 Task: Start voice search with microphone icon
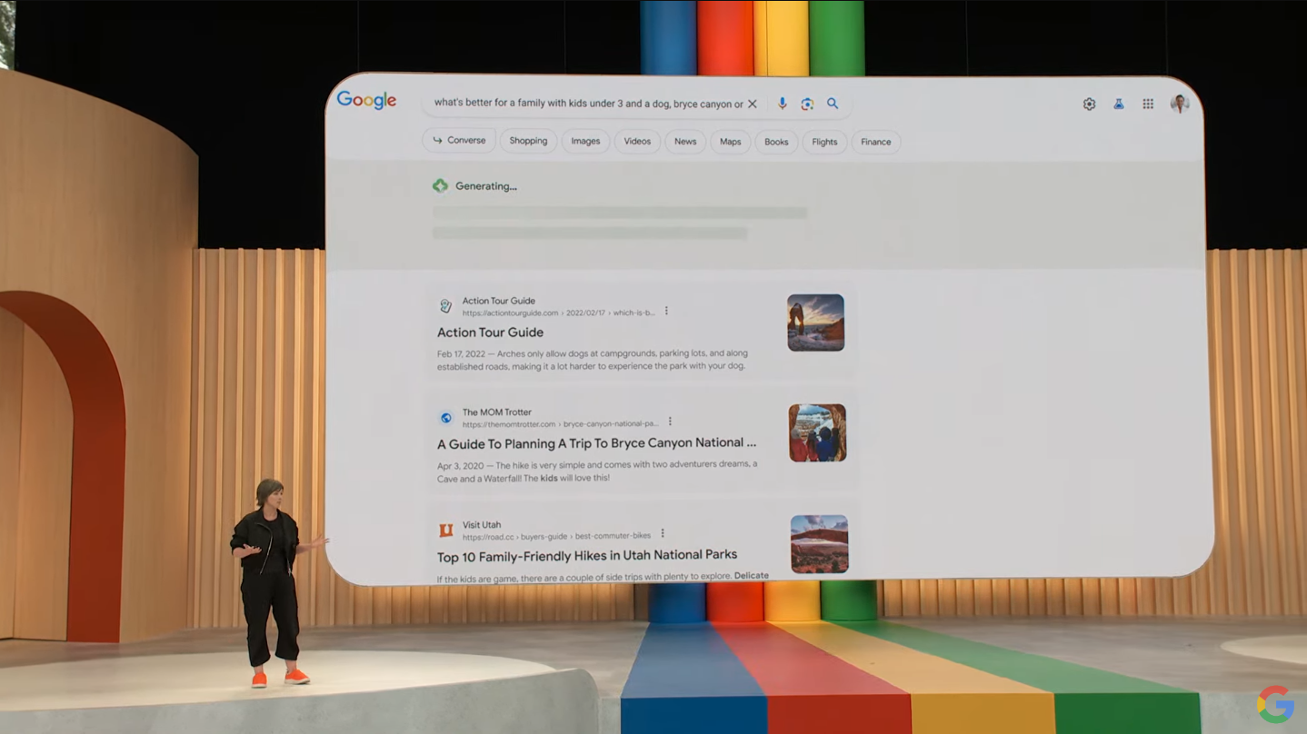pyautogui.click(x=782, y=104)
